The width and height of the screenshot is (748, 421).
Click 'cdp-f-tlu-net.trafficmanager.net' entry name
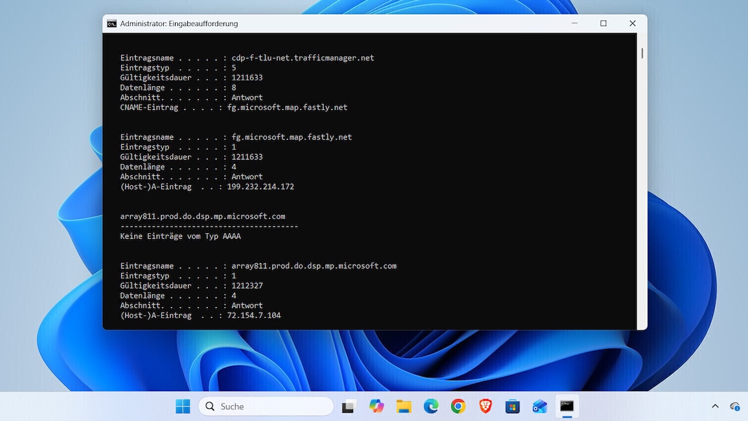point(303,58)
